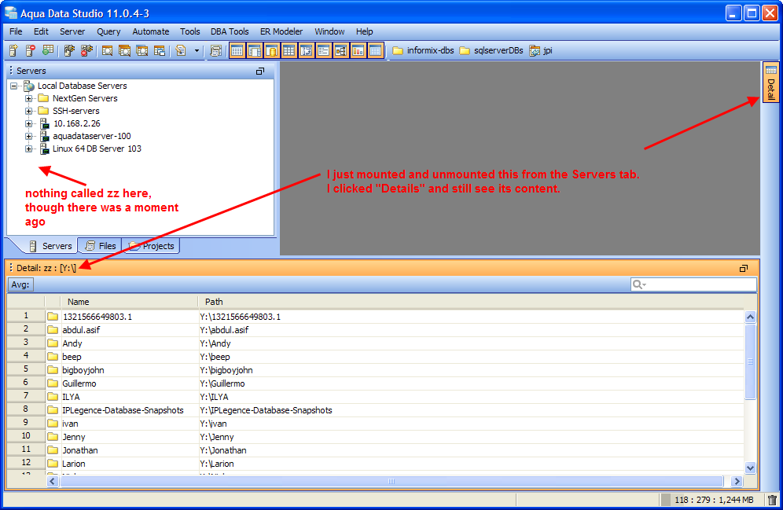Click the garbage collection trash icon
This screenshot has height=510, width=783.
(x=772, y=500)
